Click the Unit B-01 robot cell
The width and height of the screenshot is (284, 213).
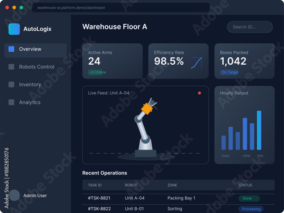coord(134,208)
